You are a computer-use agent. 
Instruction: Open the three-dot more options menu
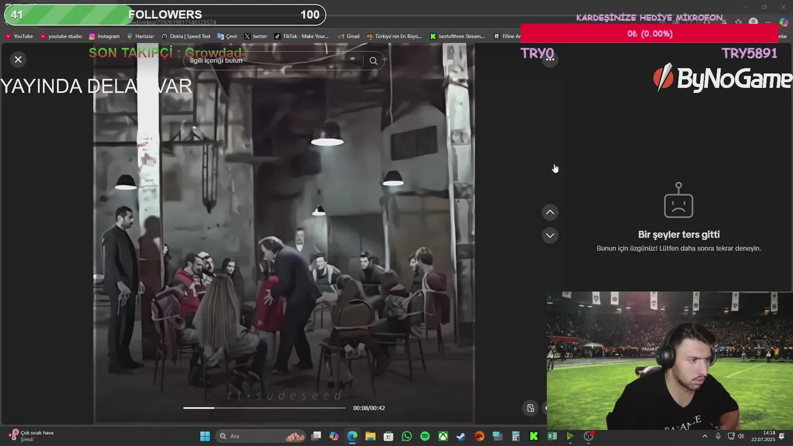click(550, 59)
